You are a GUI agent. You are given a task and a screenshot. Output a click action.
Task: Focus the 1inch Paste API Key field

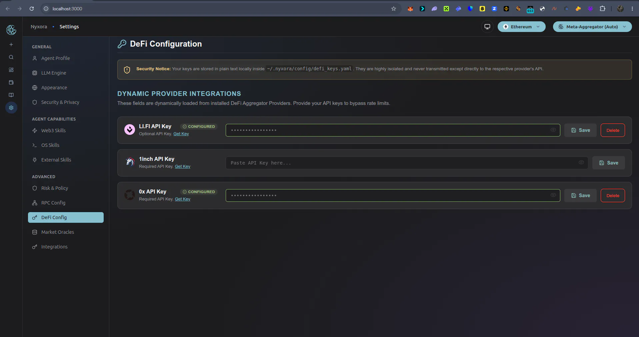click(x=407, y=163)
